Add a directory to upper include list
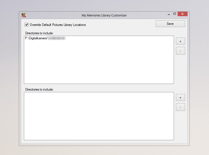The height and width of the screenshot is (155, 209). 180,41
